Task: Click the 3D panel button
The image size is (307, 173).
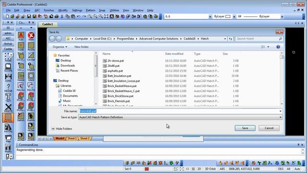Action: [x=8, y=28]
